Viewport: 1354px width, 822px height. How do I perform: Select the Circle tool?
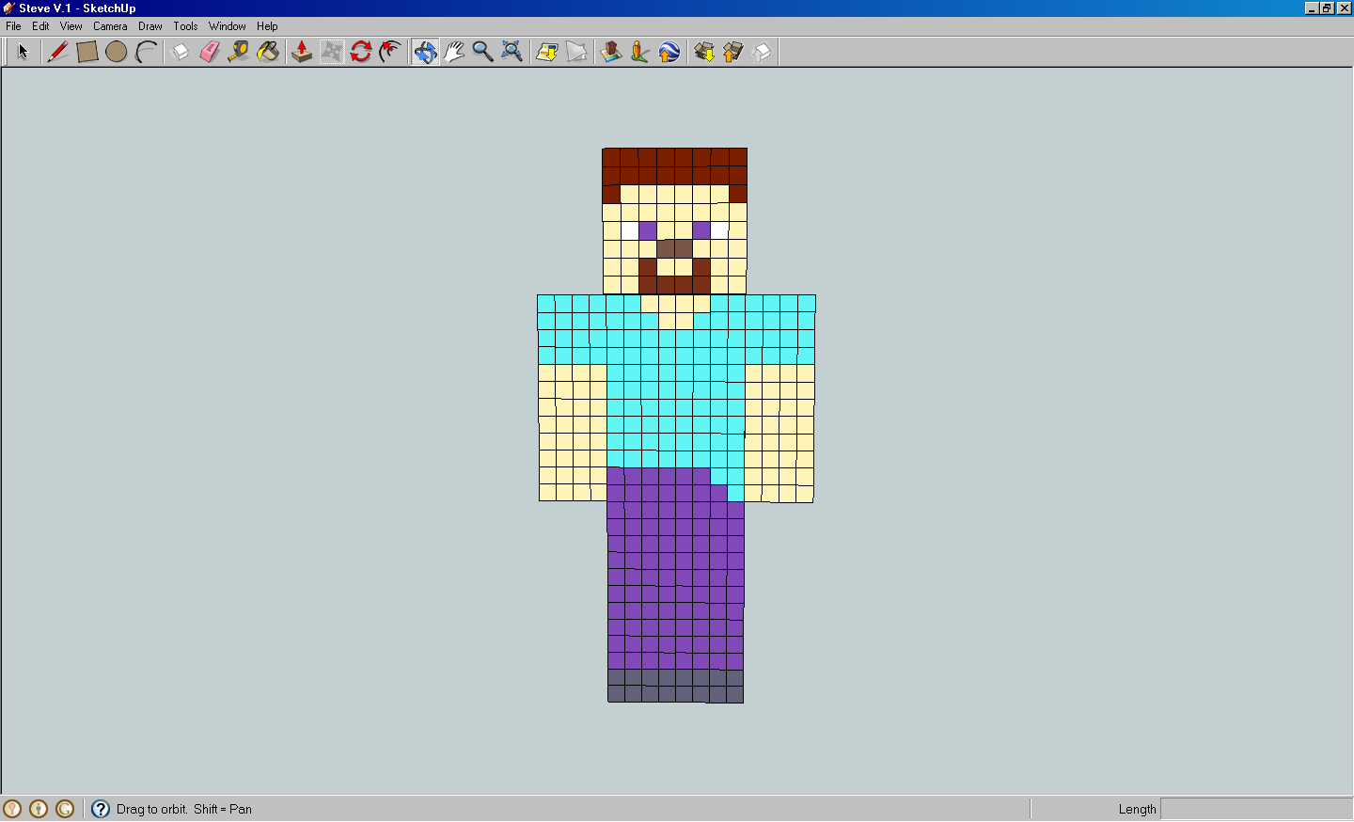[116, 52]
